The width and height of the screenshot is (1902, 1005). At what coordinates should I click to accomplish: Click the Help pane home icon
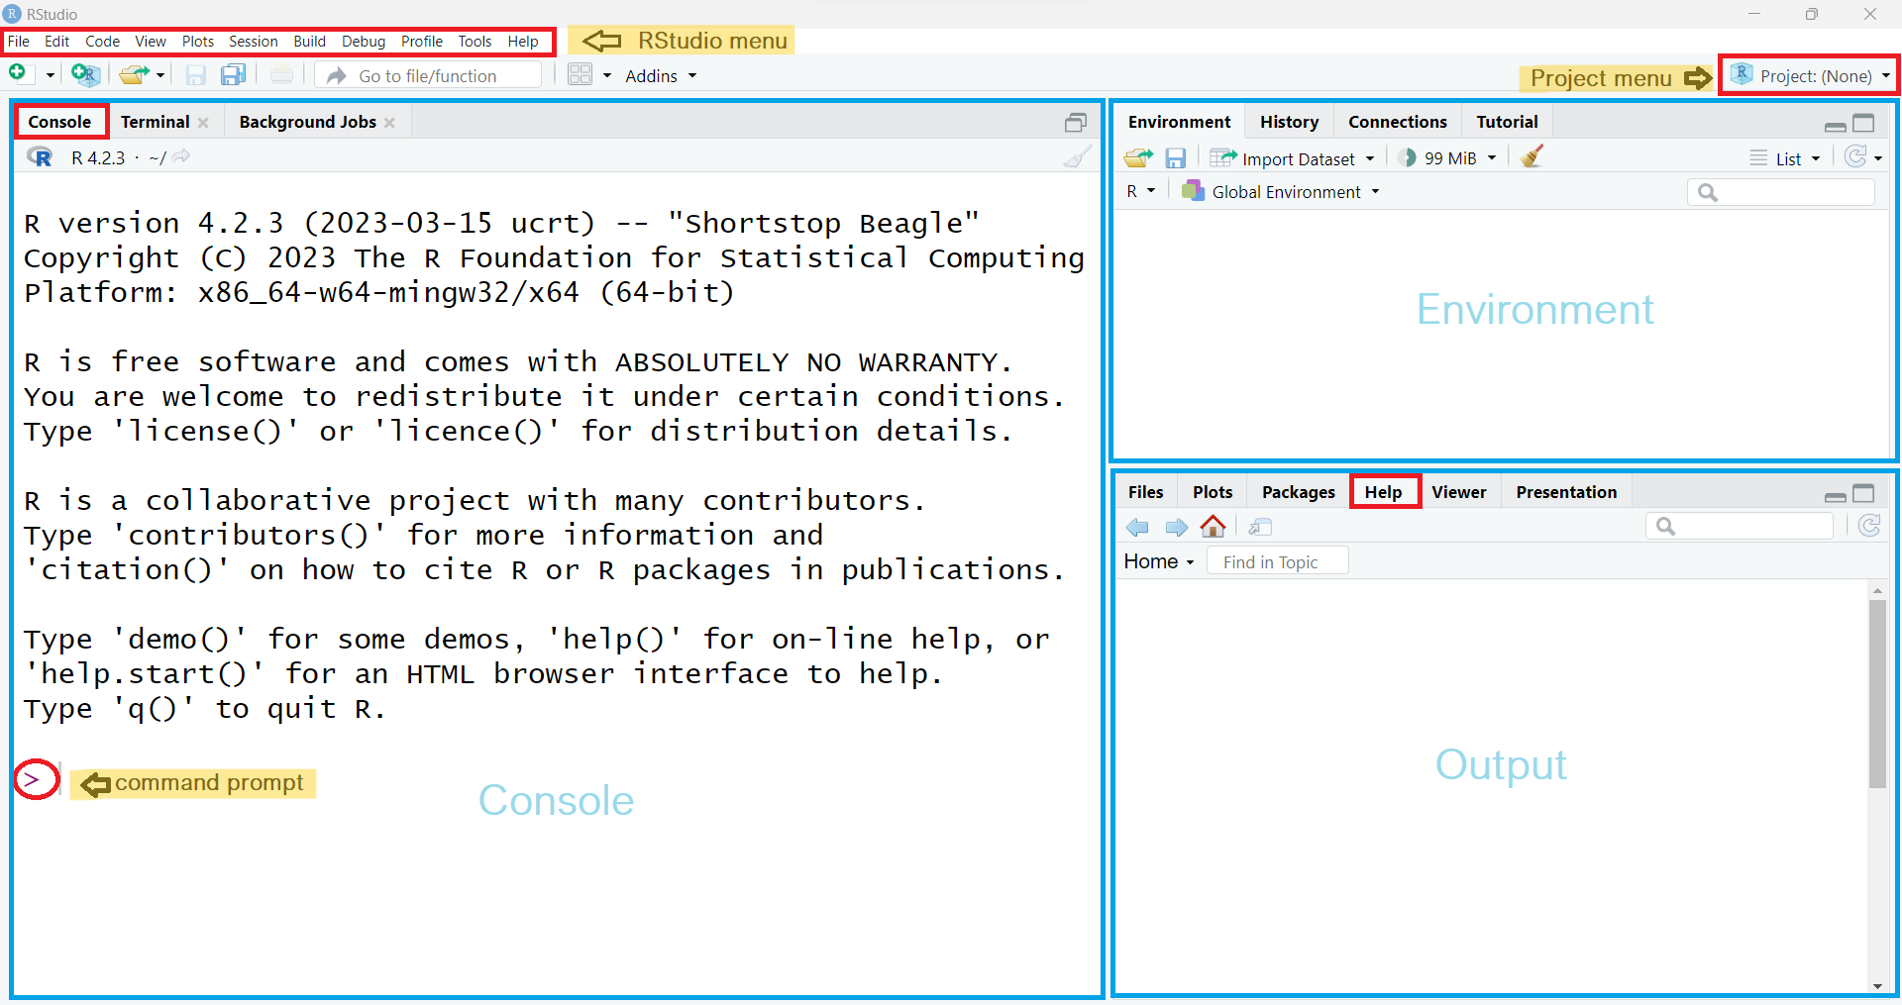click(1213, 526)
